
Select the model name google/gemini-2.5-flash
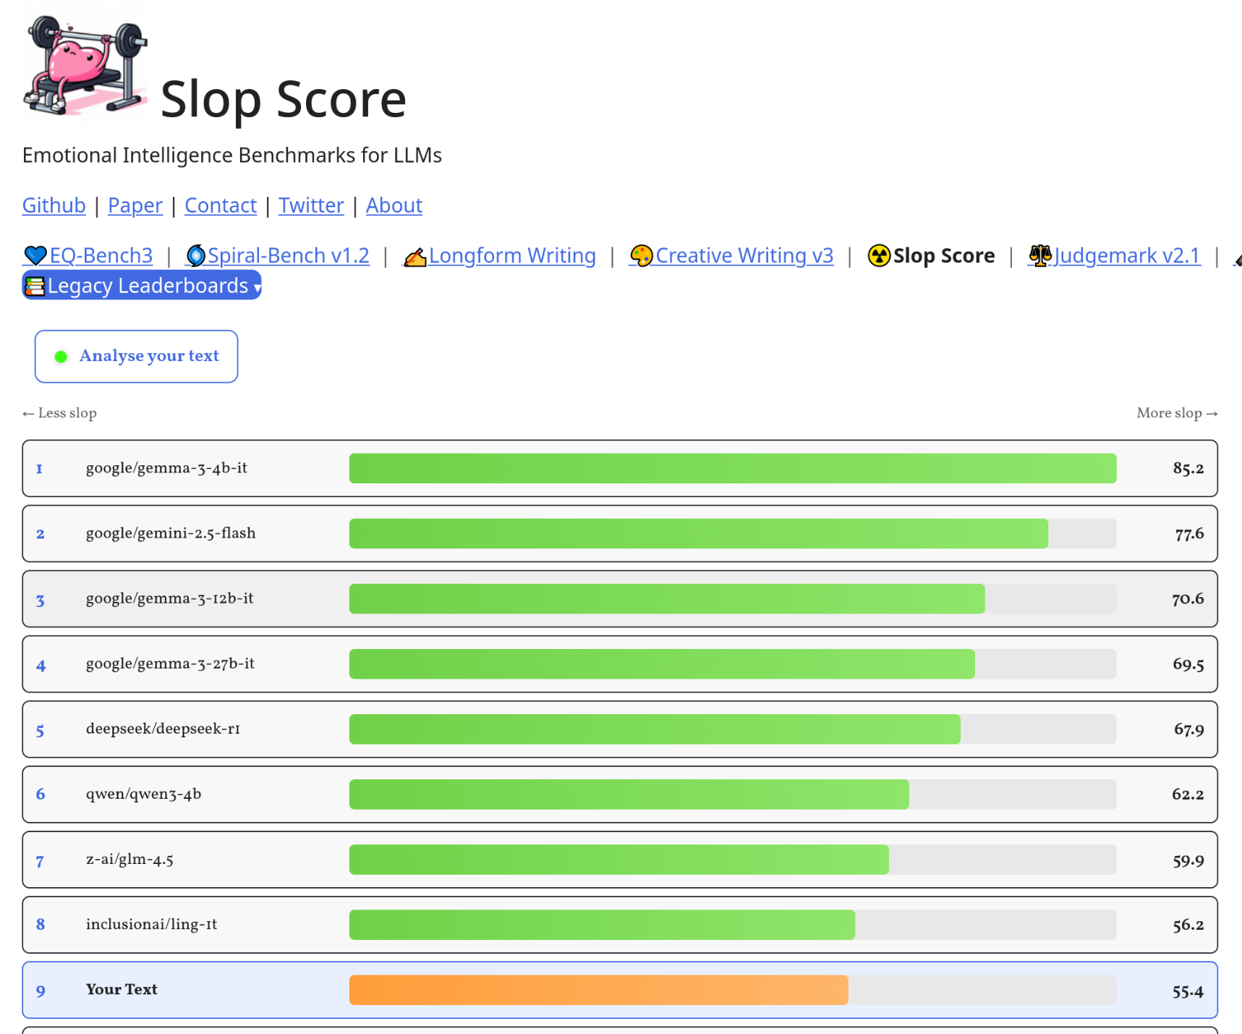click(x=171, y=533)
